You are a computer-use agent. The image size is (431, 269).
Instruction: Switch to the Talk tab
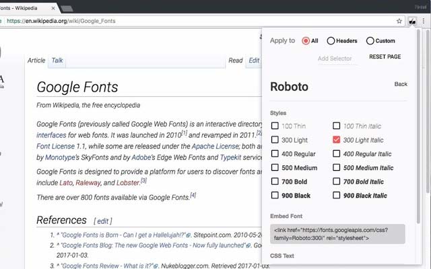(57, 61)
